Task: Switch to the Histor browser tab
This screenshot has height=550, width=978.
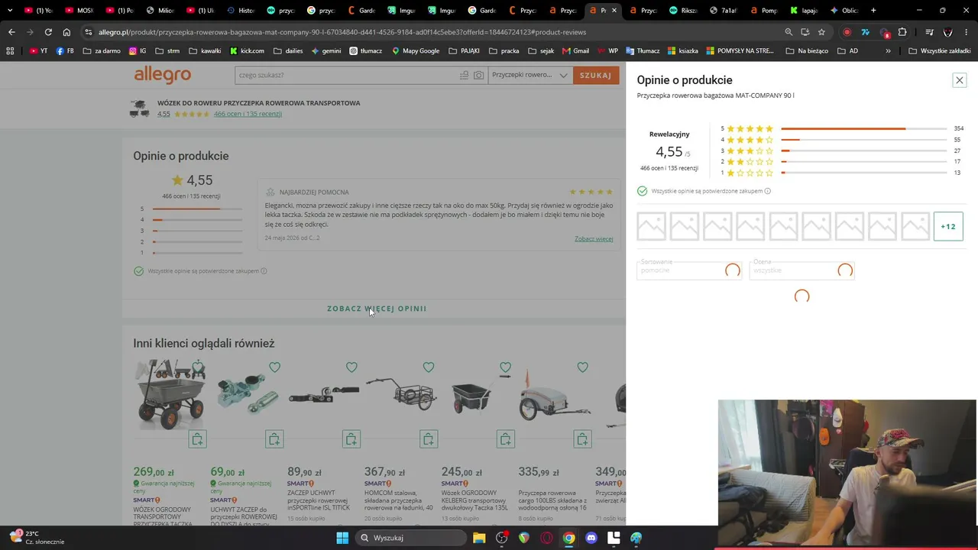Action: (240, 11)
